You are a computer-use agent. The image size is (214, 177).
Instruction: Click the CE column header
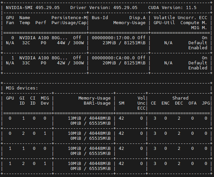pos(154,103)
